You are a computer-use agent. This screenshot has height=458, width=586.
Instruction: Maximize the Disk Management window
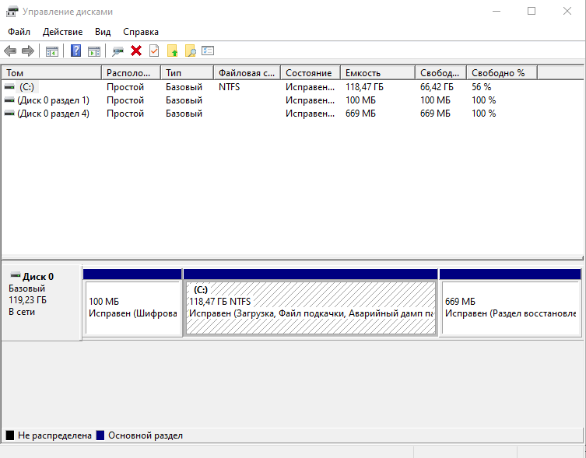click(x=532, y=11)
